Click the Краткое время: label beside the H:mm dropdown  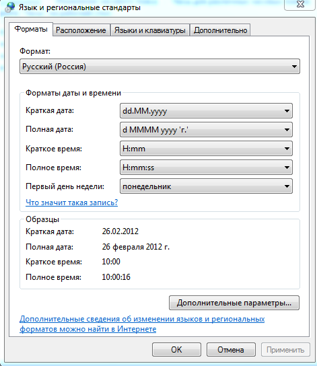[x=54, y=149]
